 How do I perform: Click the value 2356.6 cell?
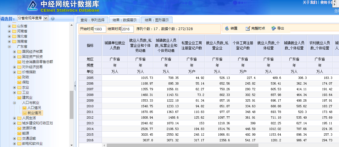[217, 140]
